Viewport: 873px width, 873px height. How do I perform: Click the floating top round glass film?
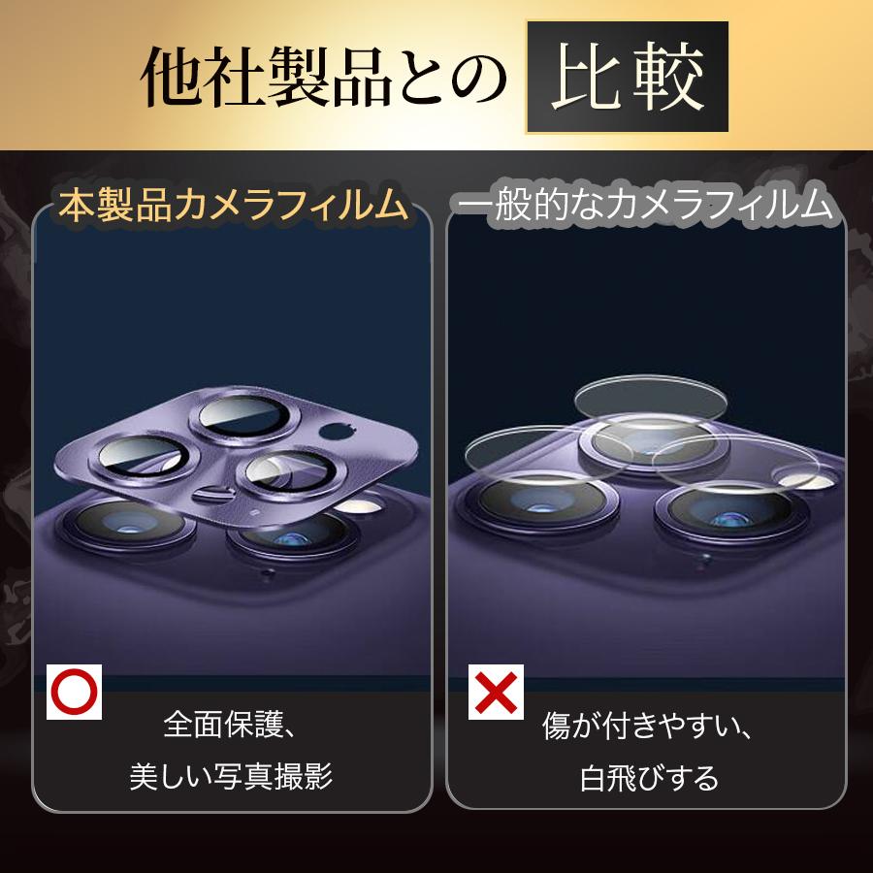pyautogui.click(x=650, y=399)
